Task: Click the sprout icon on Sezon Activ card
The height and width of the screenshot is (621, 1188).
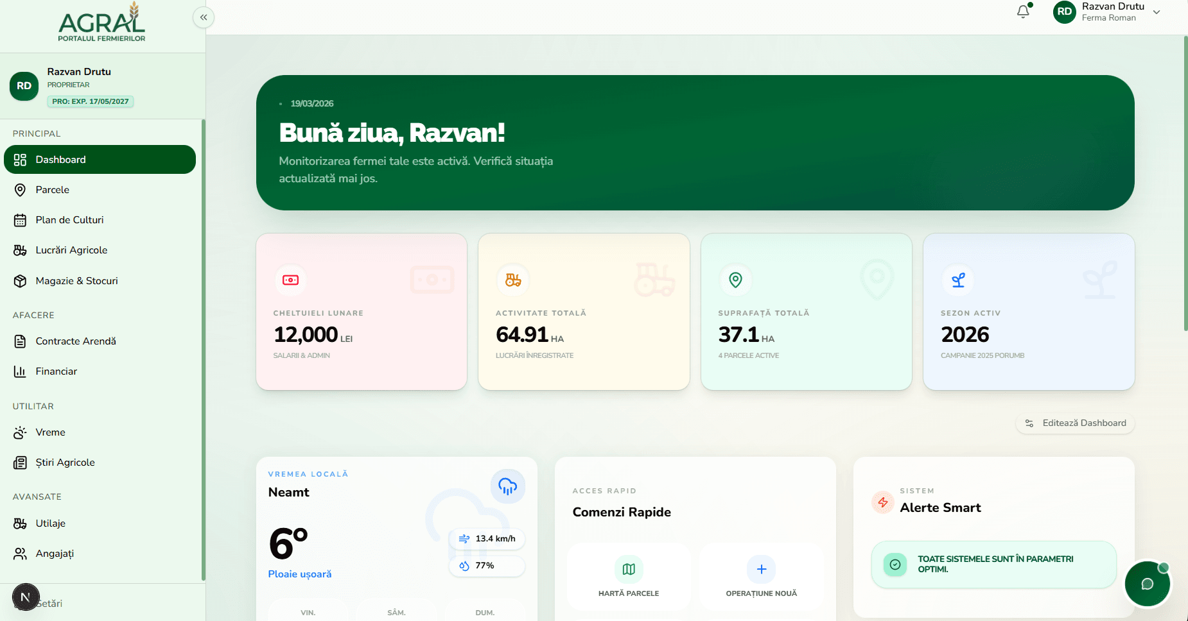Action: coord(958,280)
